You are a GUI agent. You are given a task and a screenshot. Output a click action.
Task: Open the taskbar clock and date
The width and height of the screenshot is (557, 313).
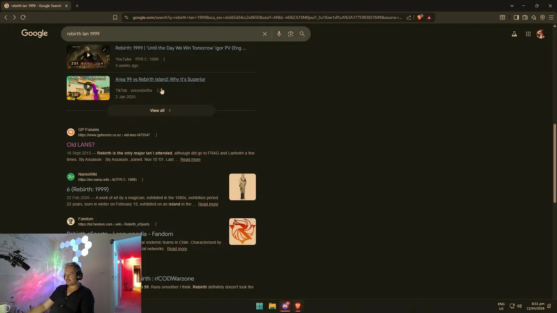(536, 306)
